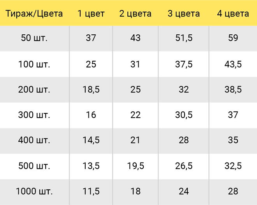Select price 43,5 for 100 шт.
The width and height of the screenshot is (257, 205).
(233, 64)
